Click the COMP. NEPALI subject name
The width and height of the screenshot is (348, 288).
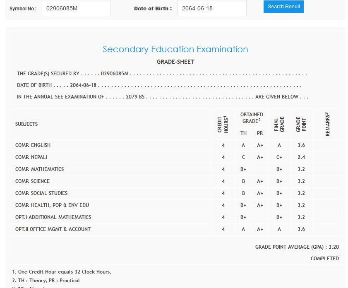(x=31, y=157)
